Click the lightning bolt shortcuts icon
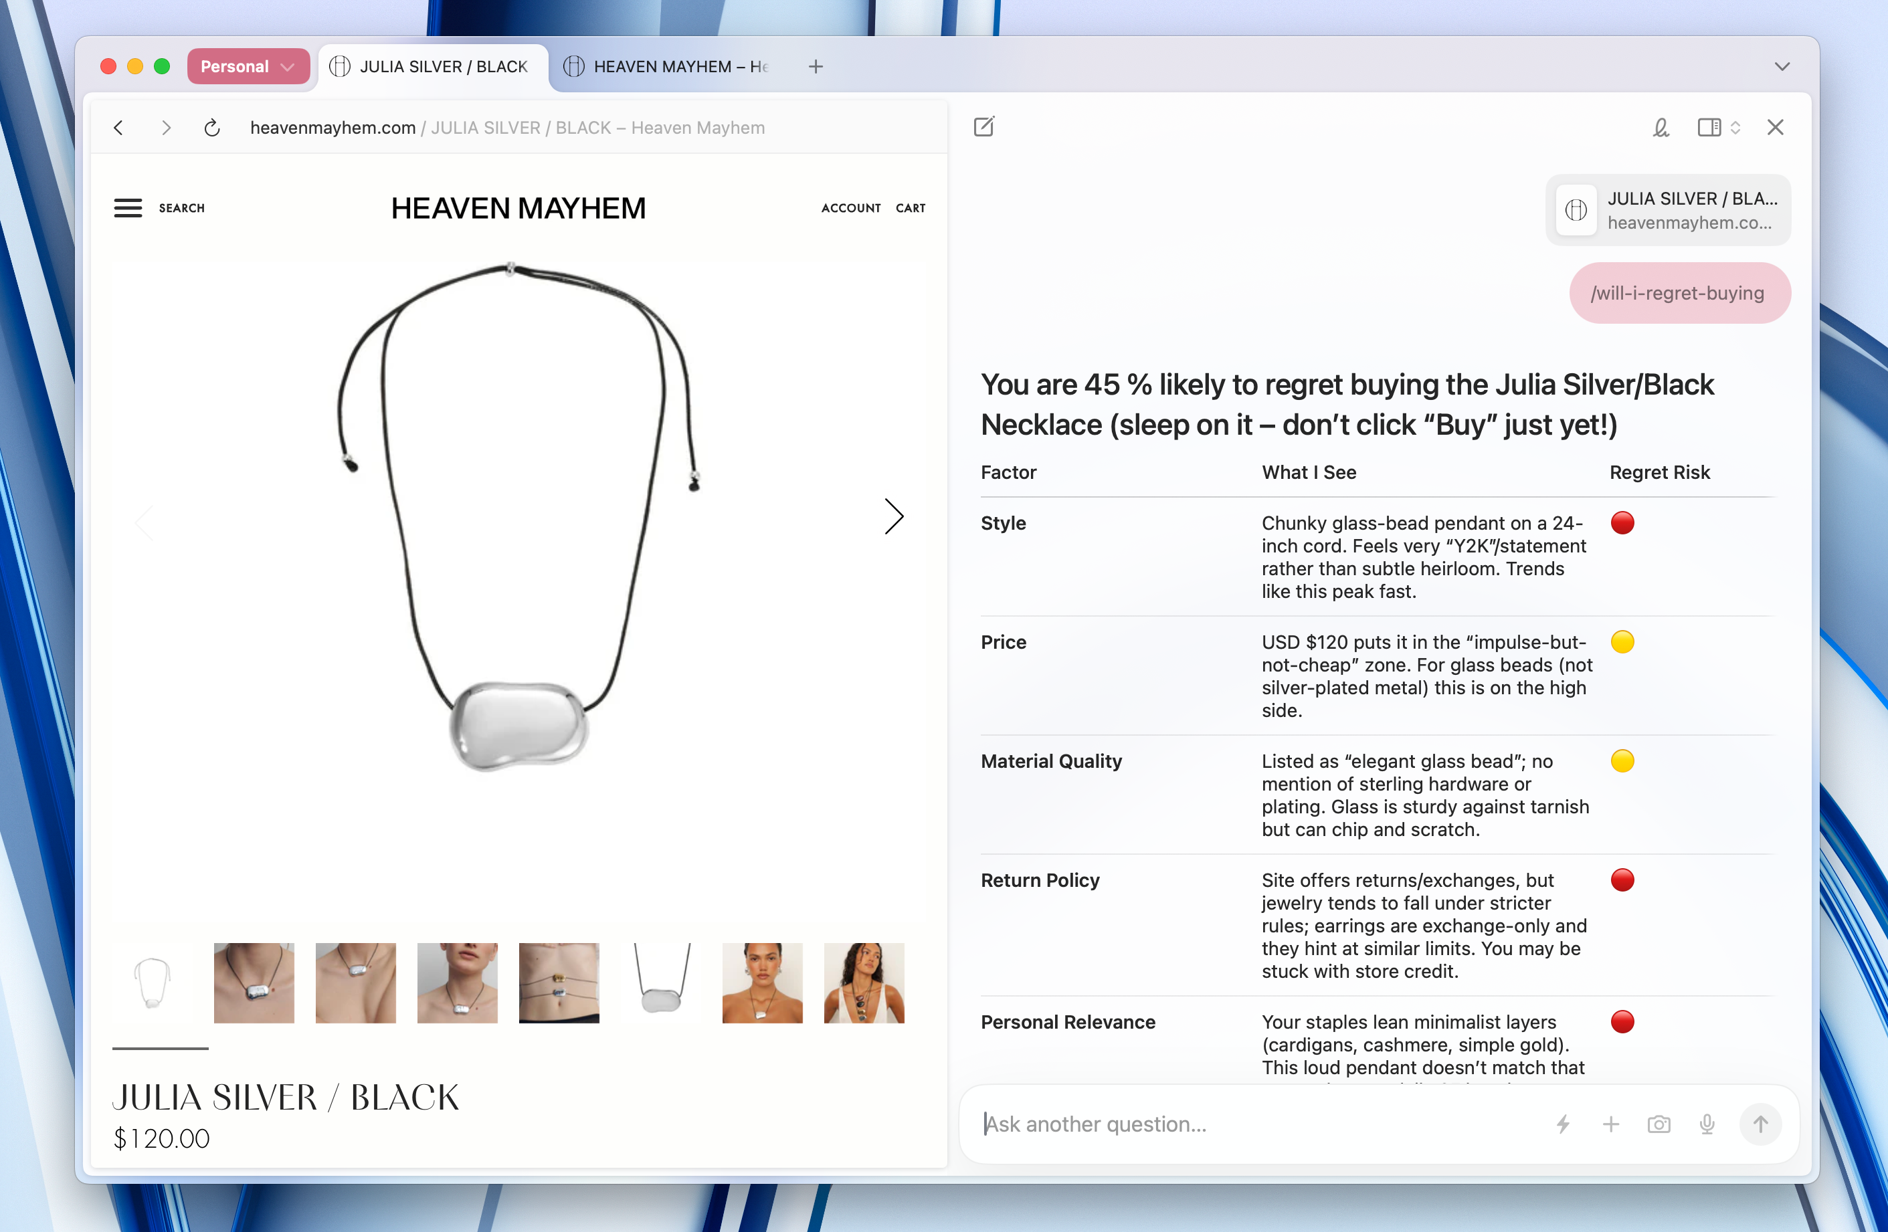The height and width of the screenshot is (1232, 1888). [1563, 1124]
